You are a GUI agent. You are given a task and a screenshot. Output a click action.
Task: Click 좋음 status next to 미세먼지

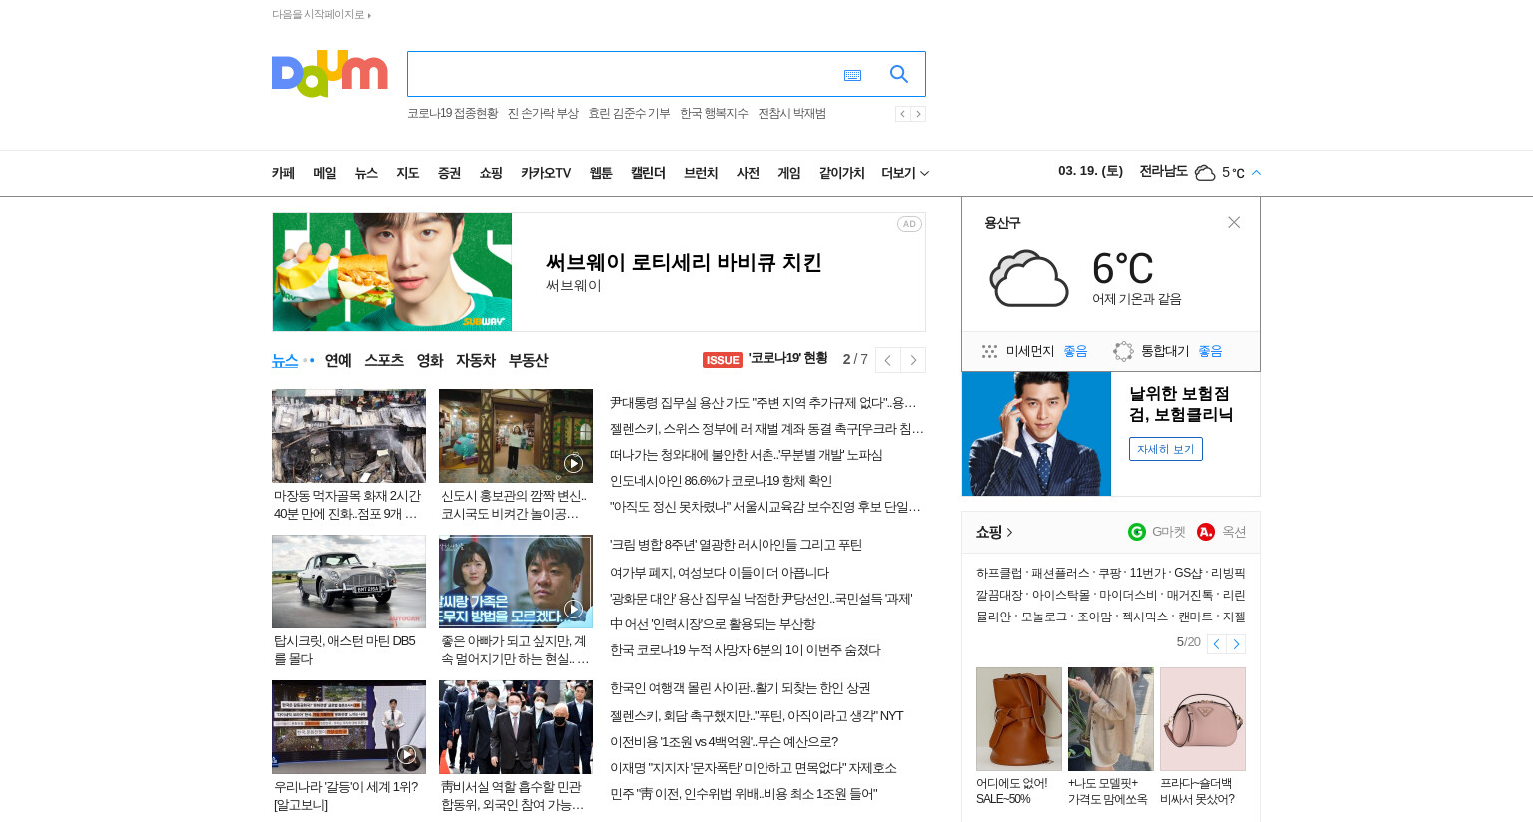[1075, 351]
